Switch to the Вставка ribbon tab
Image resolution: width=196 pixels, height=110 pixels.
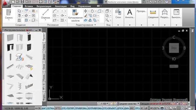(x=29, y=6)
